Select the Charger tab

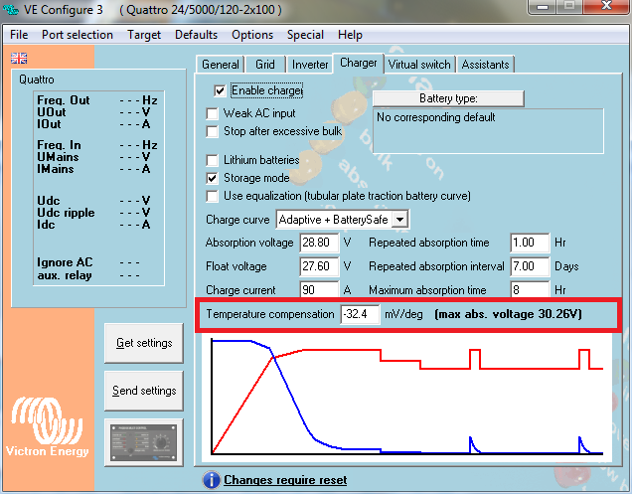[x=358, y=64]
